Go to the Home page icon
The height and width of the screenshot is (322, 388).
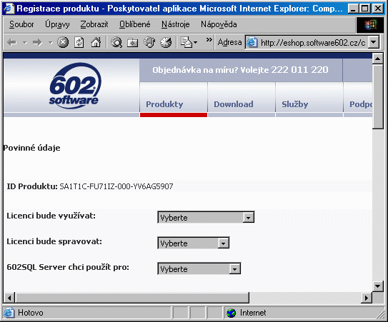point(96,42)
